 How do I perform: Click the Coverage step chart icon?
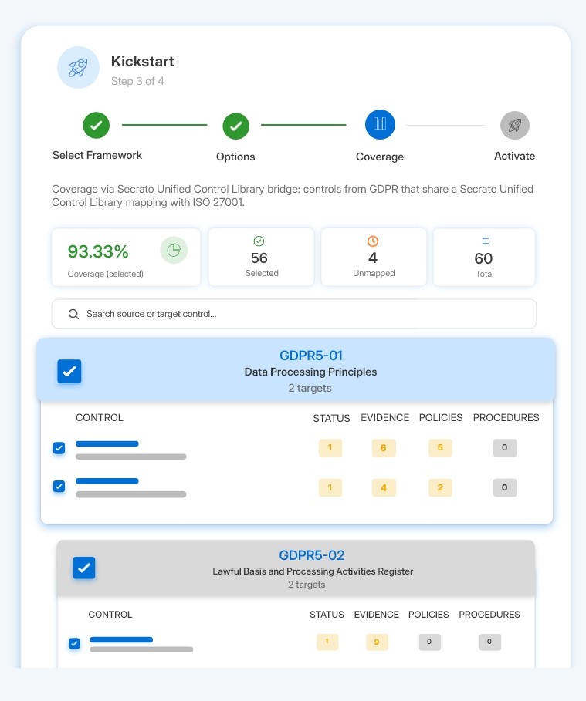(x=380, y=124)
